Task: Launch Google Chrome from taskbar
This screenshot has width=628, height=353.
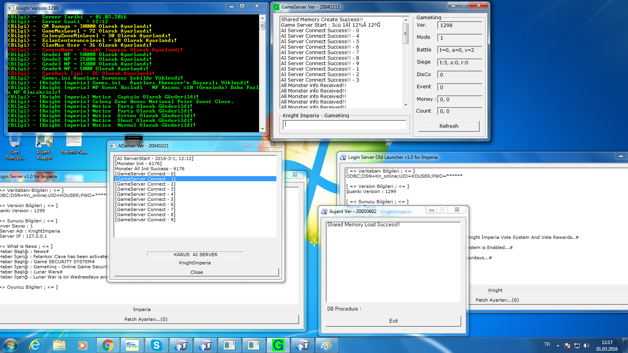Action: point(108,345)
